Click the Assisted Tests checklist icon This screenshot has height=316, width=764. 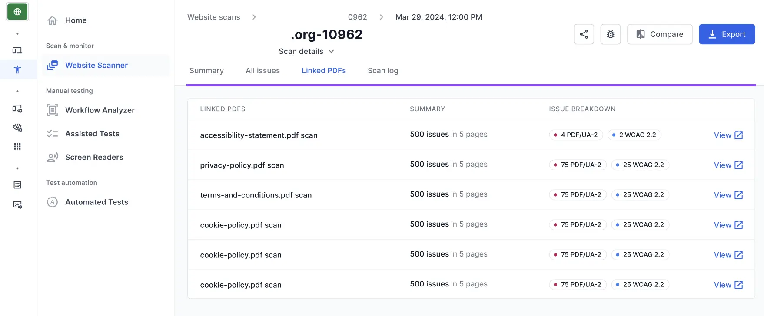click(x=53, y=134)
